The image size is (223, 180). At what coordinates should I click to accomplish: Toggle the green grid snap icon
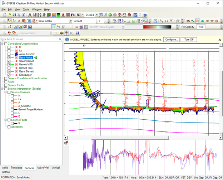54,27
